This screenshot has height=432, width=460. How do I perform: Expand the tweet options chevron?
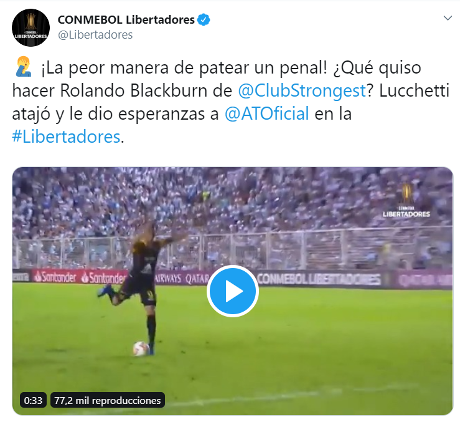[448, 18]
